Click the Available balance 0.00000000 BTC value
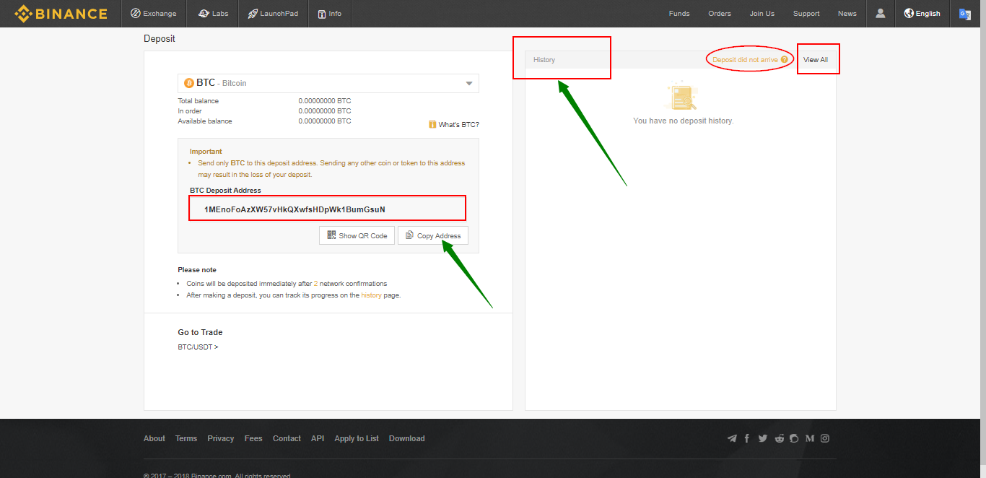Image resolution: width=986 pixels, height=478 pixels. point(325,121)
